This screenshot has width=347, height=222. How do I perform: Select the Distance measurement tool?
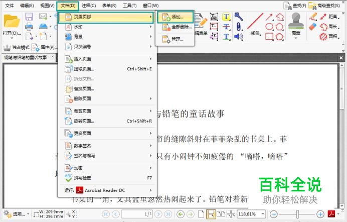click(x=330, y=17)
